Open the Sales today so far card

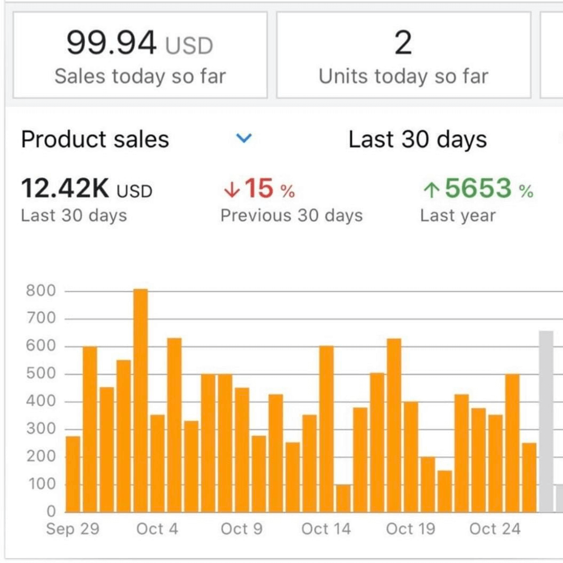140,55
